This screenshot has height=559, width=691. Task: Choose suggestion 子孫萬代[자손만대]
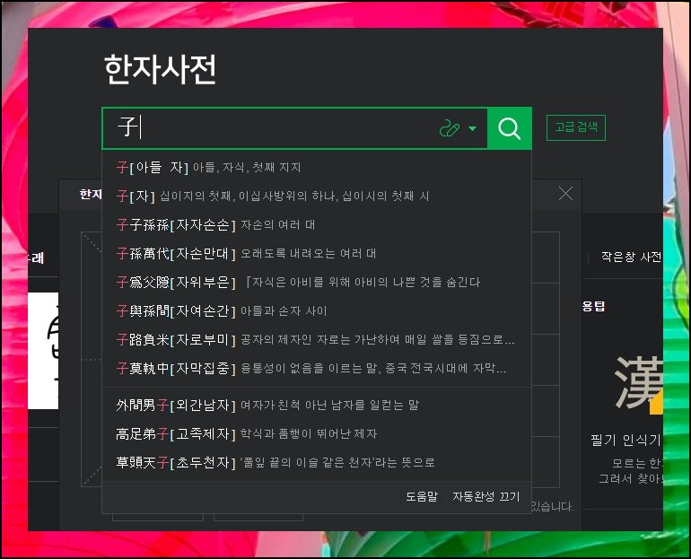point(317,253)
